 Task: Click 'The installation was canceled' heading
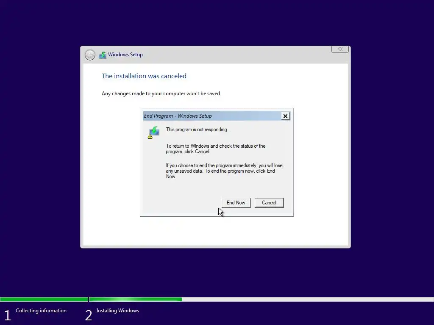click(x=144, y=76)
